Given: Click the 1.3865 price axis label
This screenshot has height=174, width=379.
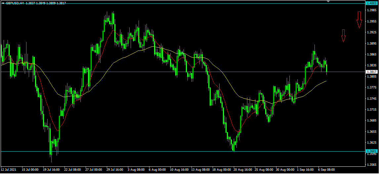Looking at the screenshot, I should [x=372, y=54].
